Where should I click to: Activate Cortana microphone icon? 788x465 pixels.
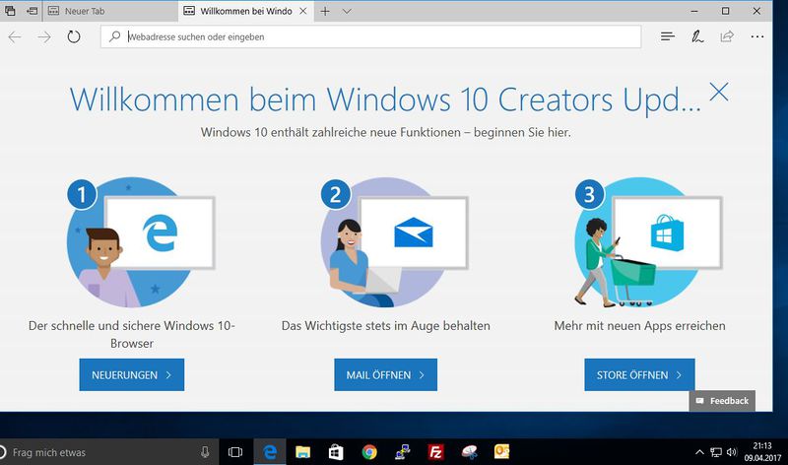205,452
